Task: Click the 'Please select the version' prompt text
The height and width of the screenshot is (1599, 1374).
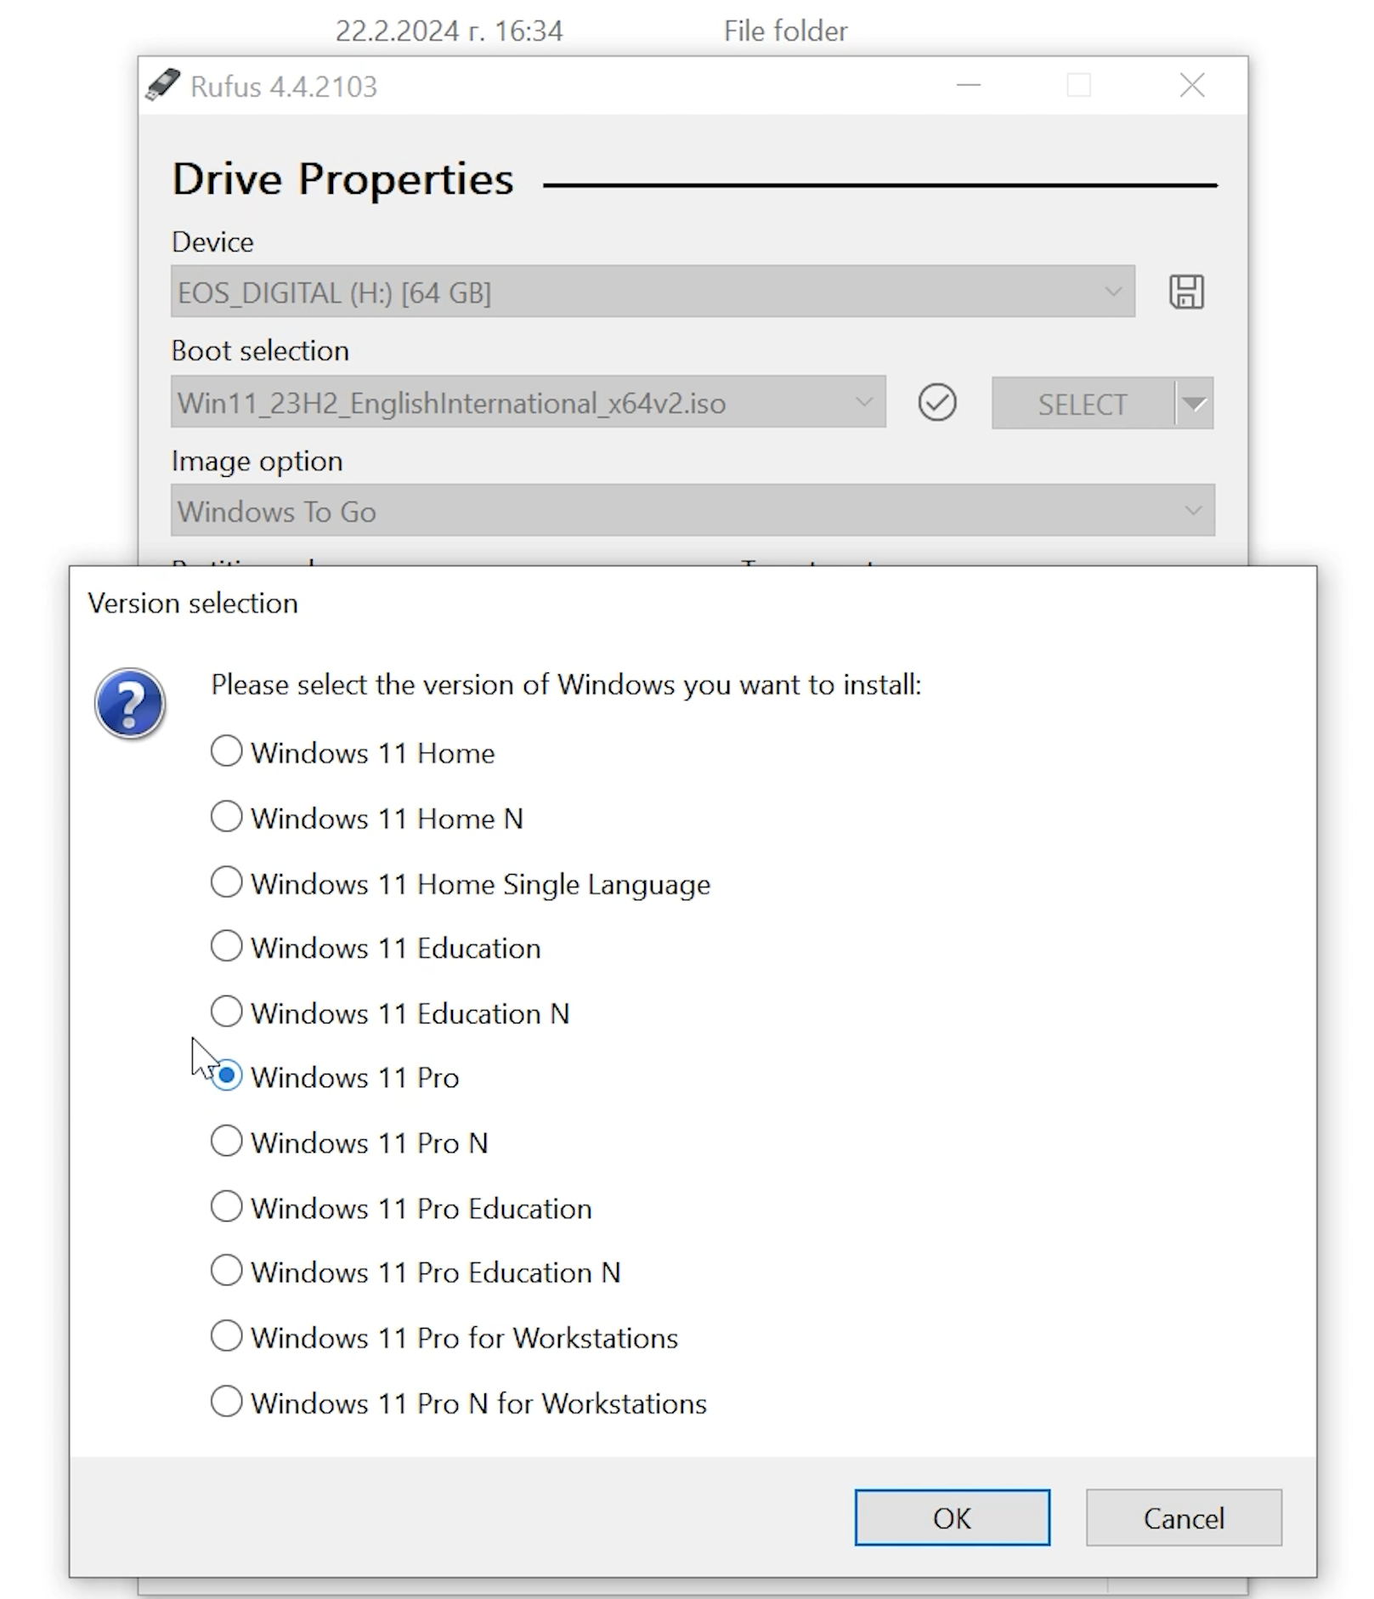Action: [566, 685]
